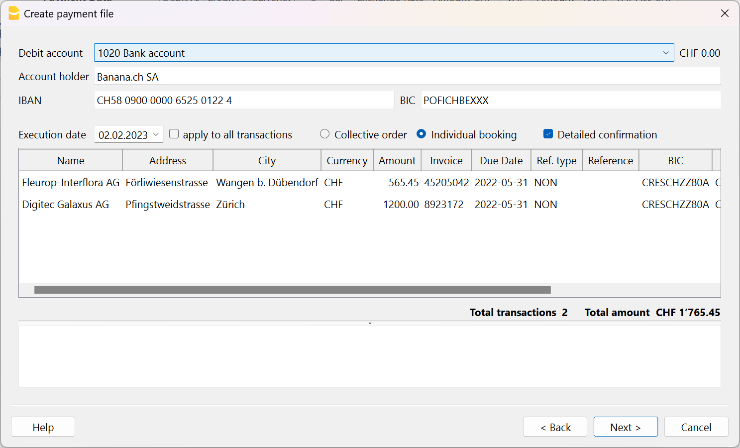Select the Fleurop-Interflora AG payment row
The image size is (740, 448).
tap(199, 182)
